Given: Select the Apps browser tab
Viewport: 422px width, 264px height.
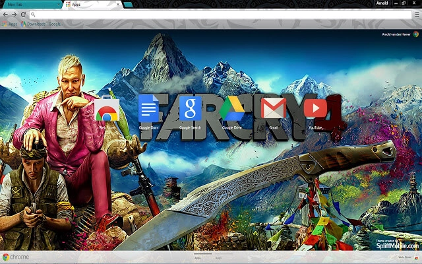Looking at the screenshot, I should tap(93, 5).
